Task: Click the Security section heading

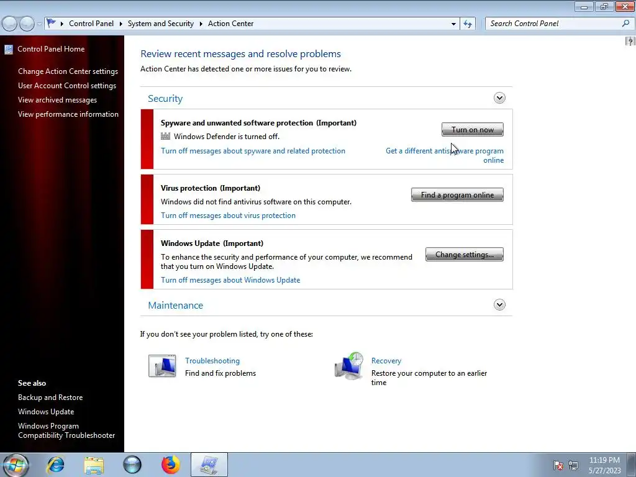Action: click(165, 99)
